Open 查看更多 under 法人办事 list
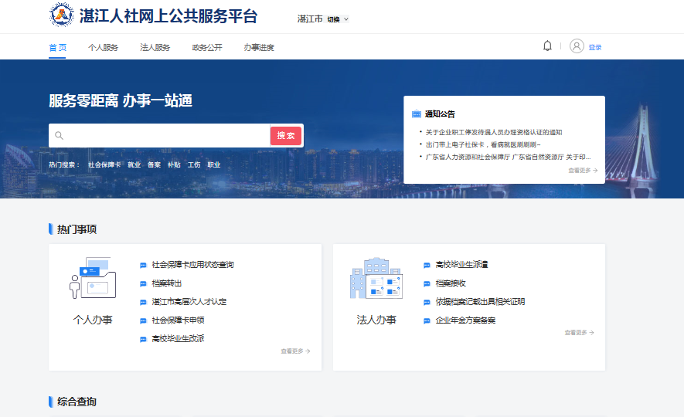 [x=579, y=333]
